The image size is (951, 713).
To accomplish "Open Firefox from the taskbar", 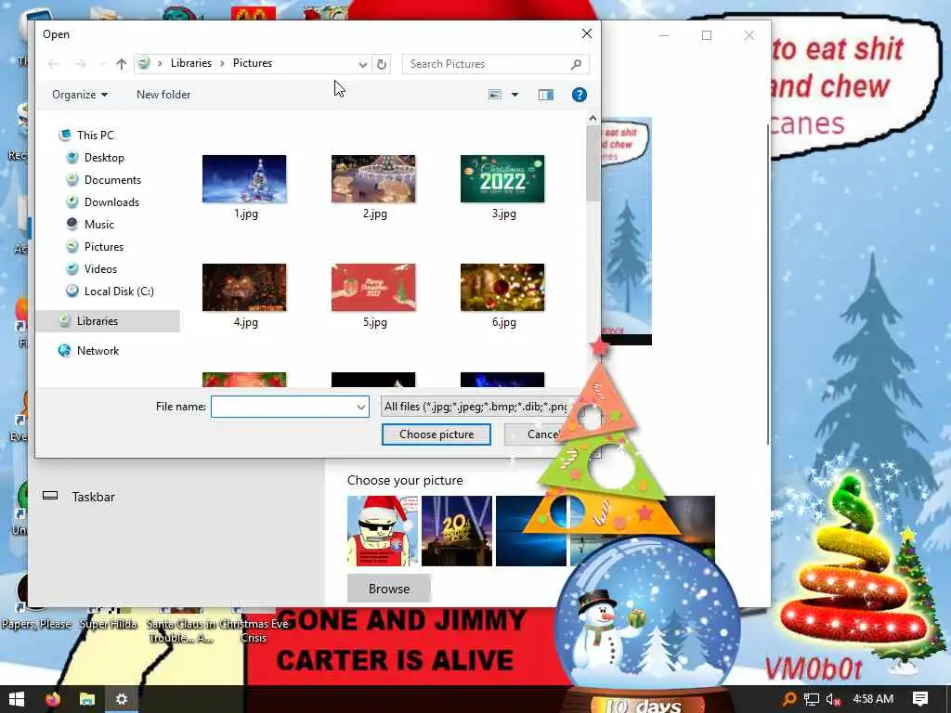I will coord(53,699).
